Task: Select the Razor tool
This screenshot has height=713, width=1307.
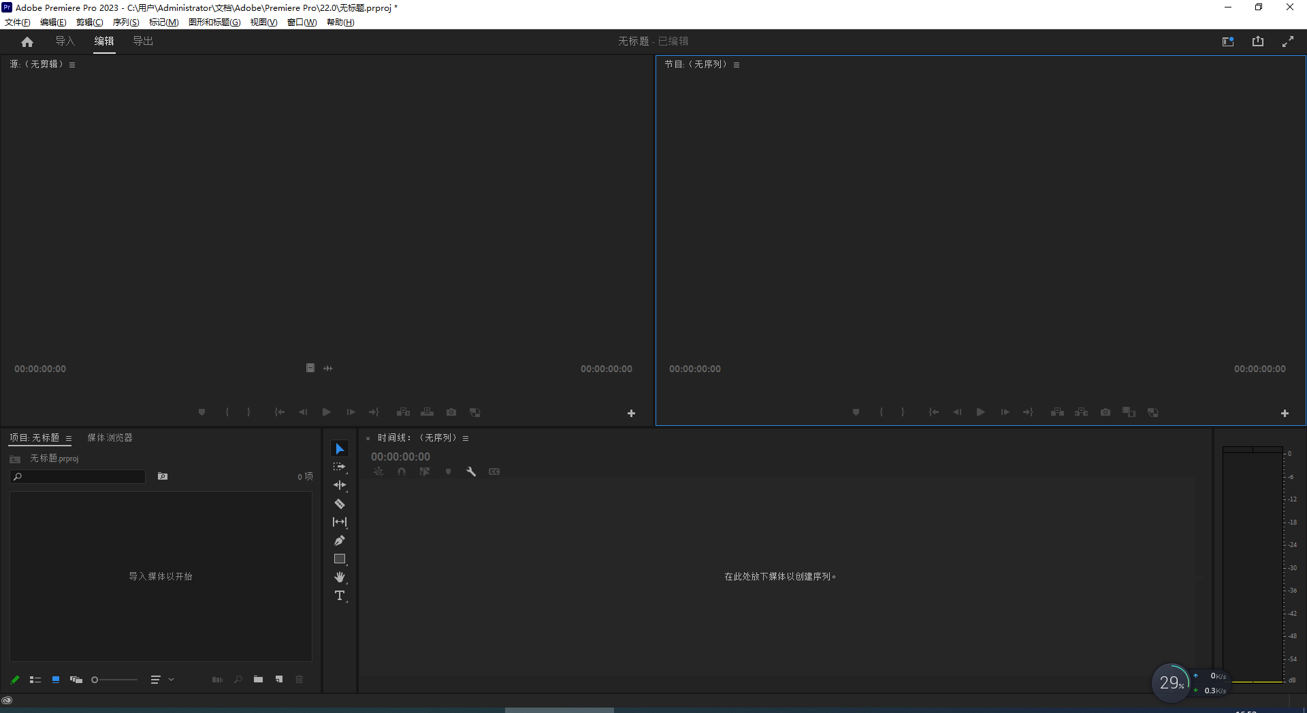Action: tap(340, 503)
